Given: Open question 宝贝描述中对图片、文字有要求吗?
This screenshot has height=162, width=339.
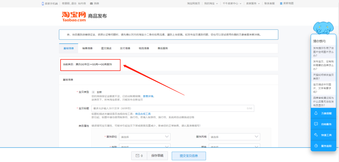Looking at the screenshot, I should click(323, 88).
